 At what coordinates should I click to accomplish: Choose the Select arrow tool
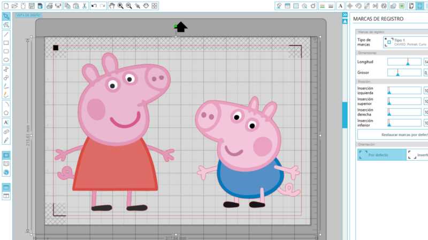click(x=6, y=17)
